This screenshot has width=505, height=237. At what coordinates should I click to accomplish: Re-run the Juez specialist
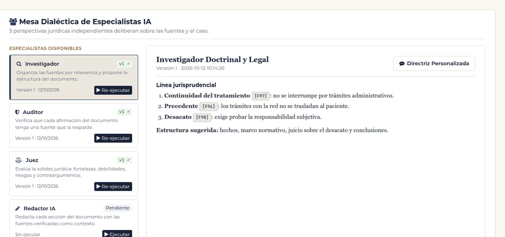click(113, 186)
